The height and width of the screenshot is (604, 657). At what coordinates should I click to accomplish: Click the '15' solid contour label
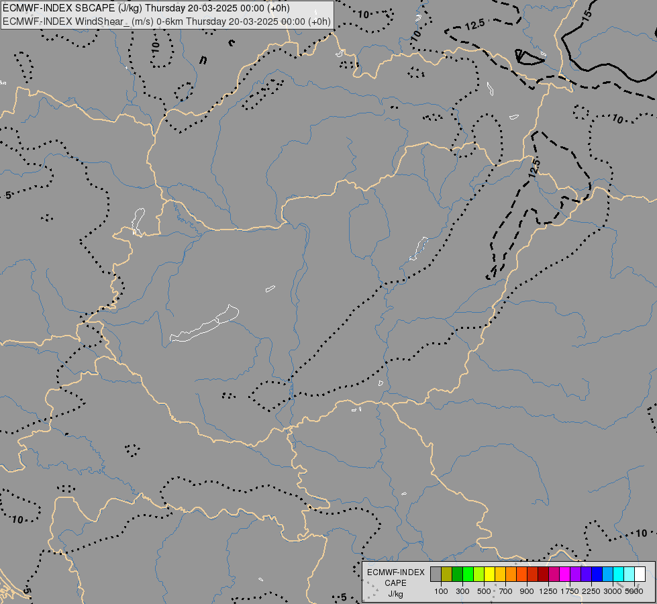point(587,15)
